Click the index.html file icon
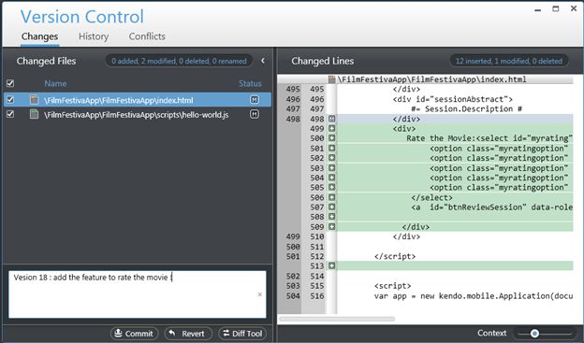Image resolution: width=584 pixels, height=343 pixels. tap(34, 100)
